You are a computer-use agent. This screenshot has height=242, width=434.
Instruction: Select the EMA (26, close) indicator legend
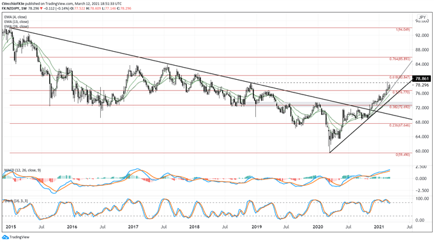coord(17,26)
